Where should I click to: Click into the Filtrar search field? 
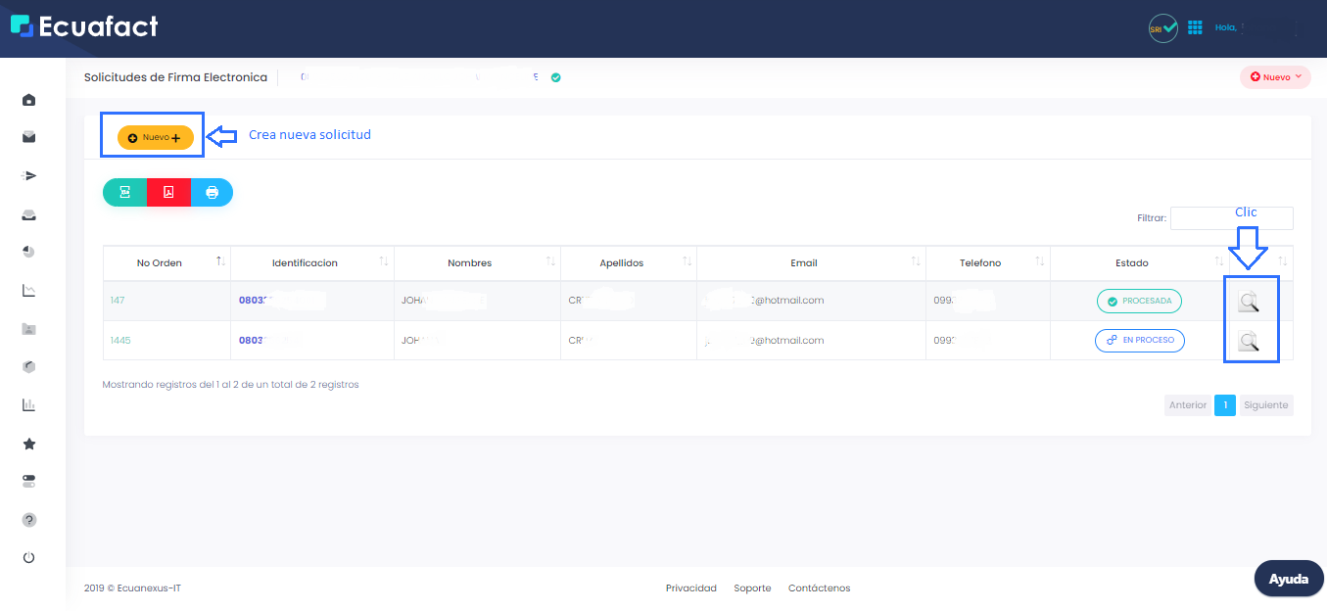(1231, 218)
